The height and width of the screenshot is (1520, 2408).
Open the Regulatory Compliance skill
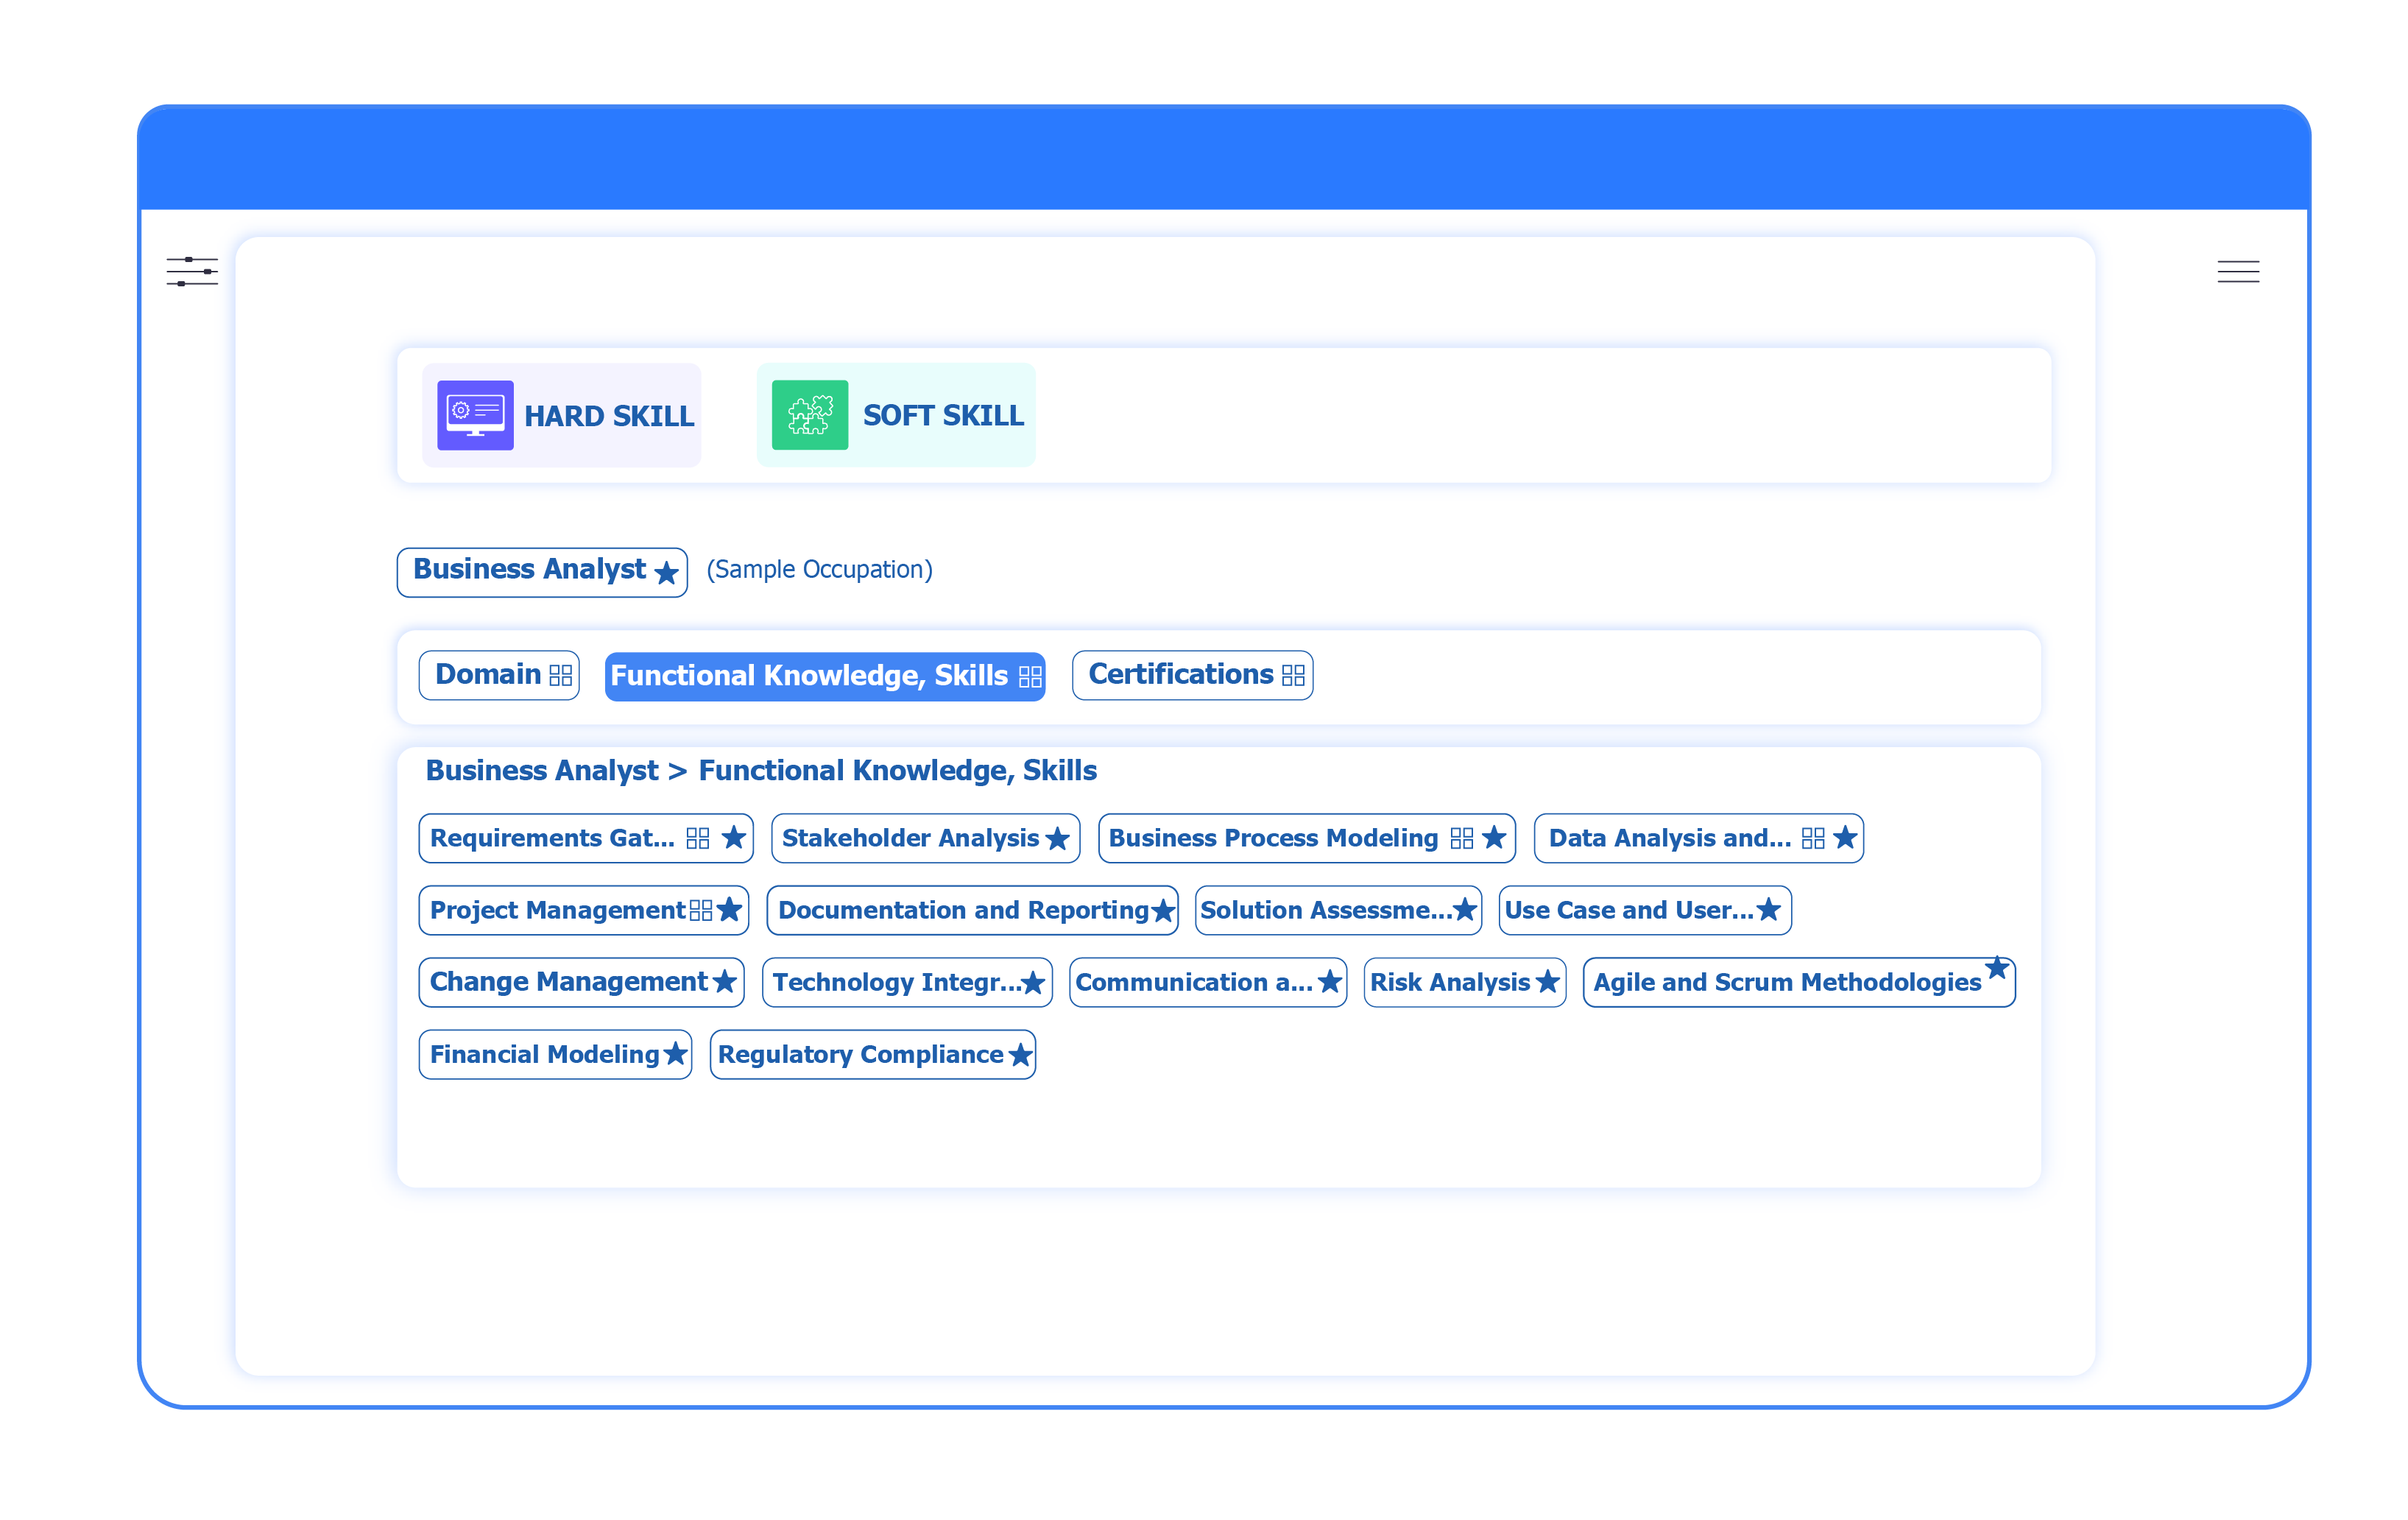point(873,1054)
